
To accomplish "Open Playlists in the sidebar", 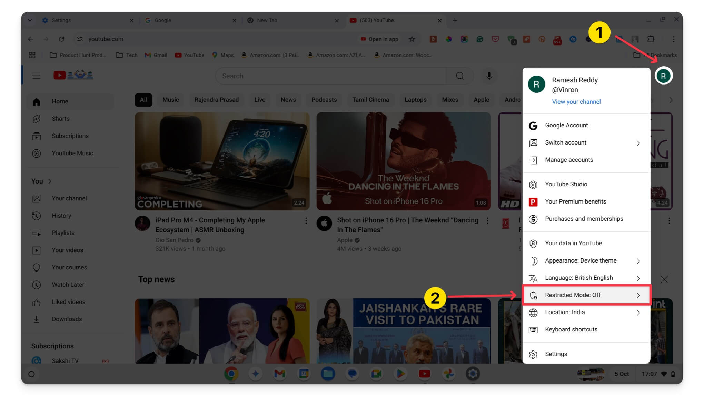I will (x=70, y=233).
